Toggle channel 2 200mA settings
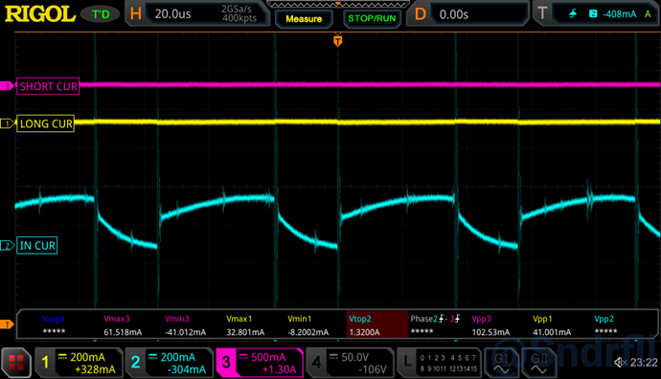Viewport: 661px width, 379px height. click(169, 363)
